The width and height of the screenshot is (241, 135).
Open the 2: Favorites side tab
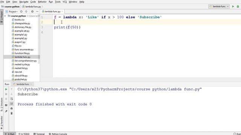(x=2, y=123)
